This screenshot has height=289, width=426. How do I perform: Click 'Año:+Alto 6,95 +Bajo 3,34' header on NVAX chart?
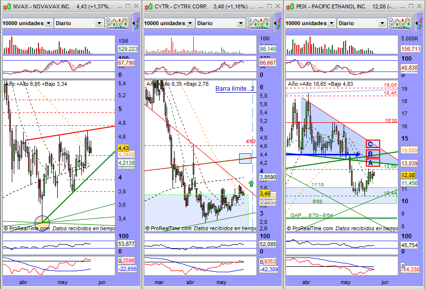[36, 84]
